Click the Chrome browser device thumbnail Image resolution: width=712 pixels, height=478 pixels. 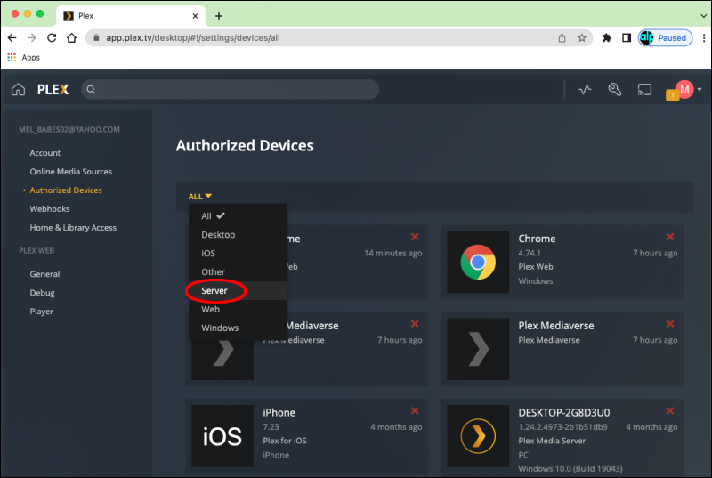click(x=477, y=262)
